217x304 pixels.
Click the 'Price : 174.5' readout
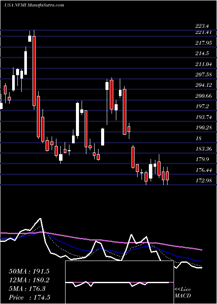click(x=30, y=297)
